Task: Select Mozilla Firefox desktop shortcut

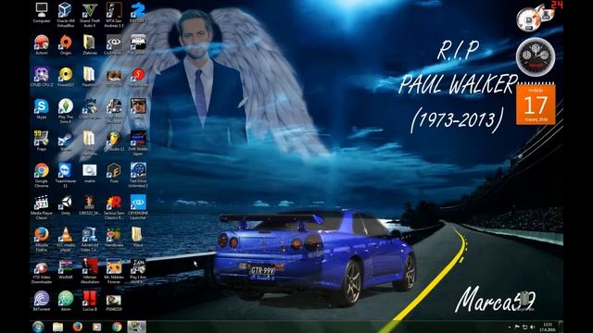Action: click(41, 239)
